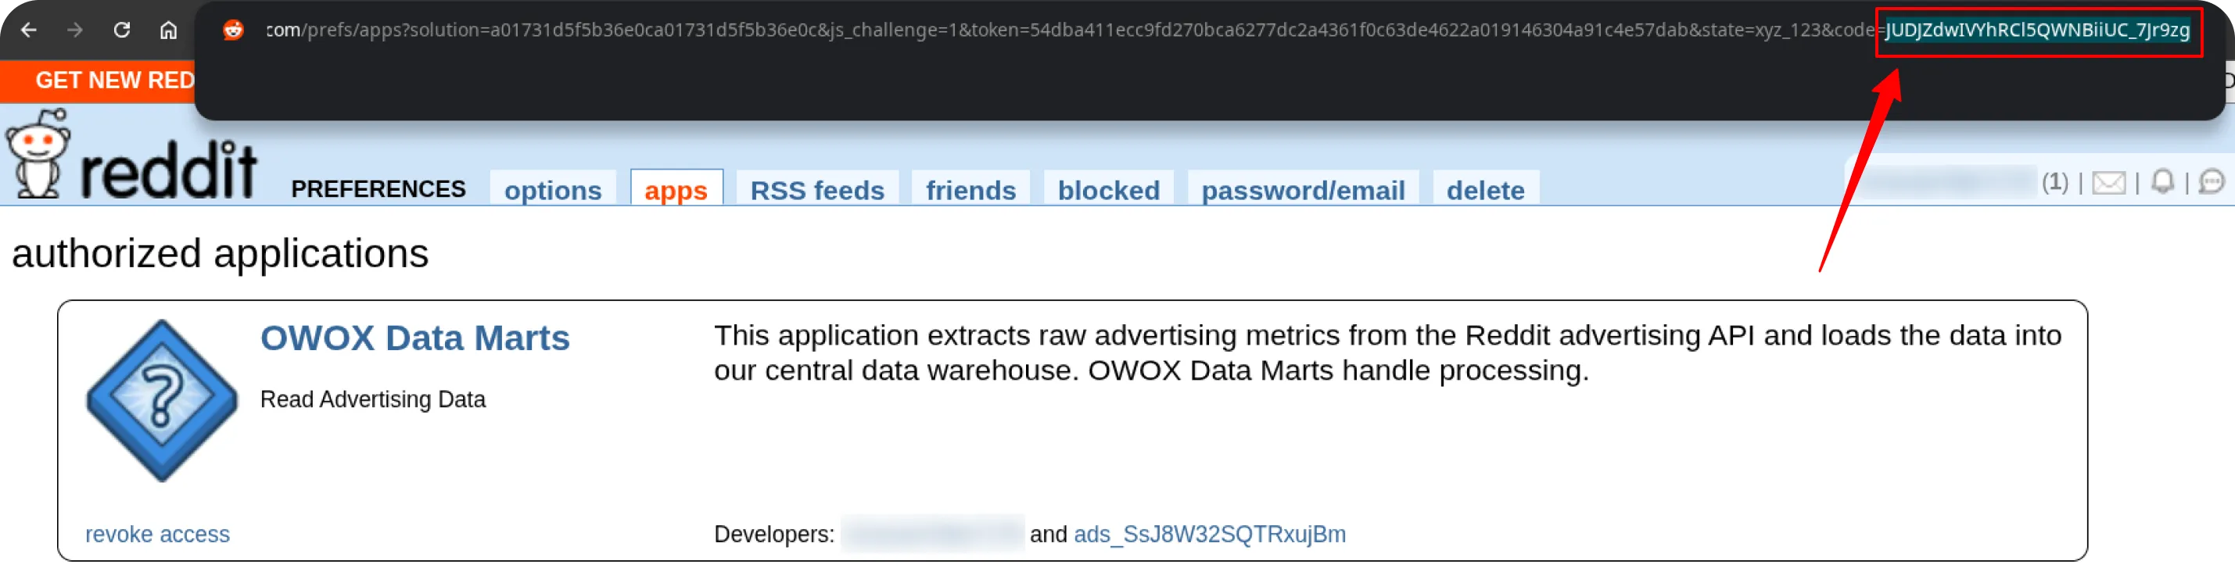Open the browser home page

(x=167, y=30)
